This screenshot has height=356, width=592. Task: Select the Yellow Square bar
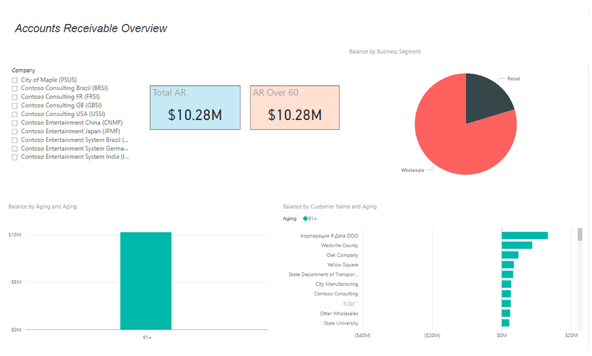(508, 265)
